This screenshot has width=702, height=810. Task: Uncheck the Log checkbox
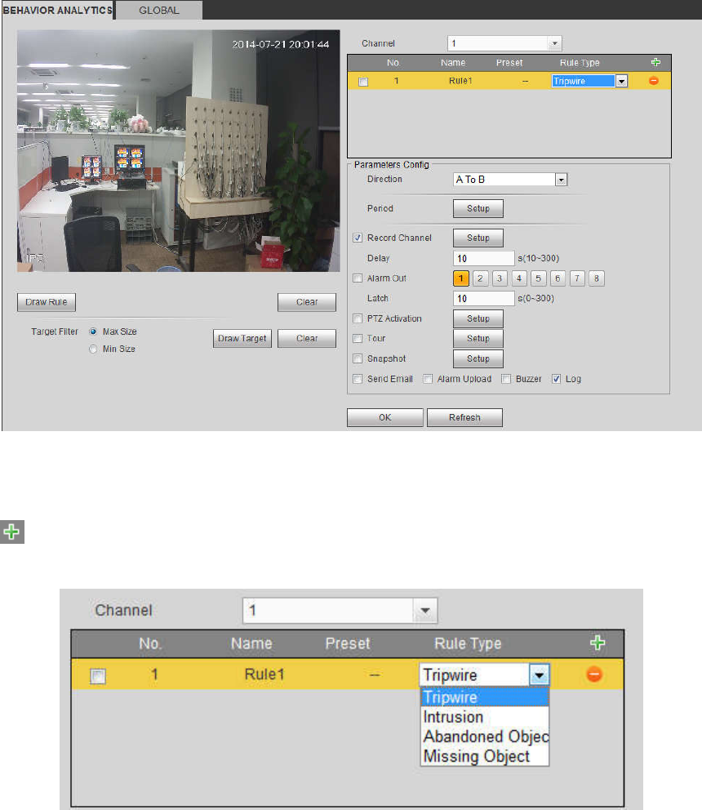point(557,379)
